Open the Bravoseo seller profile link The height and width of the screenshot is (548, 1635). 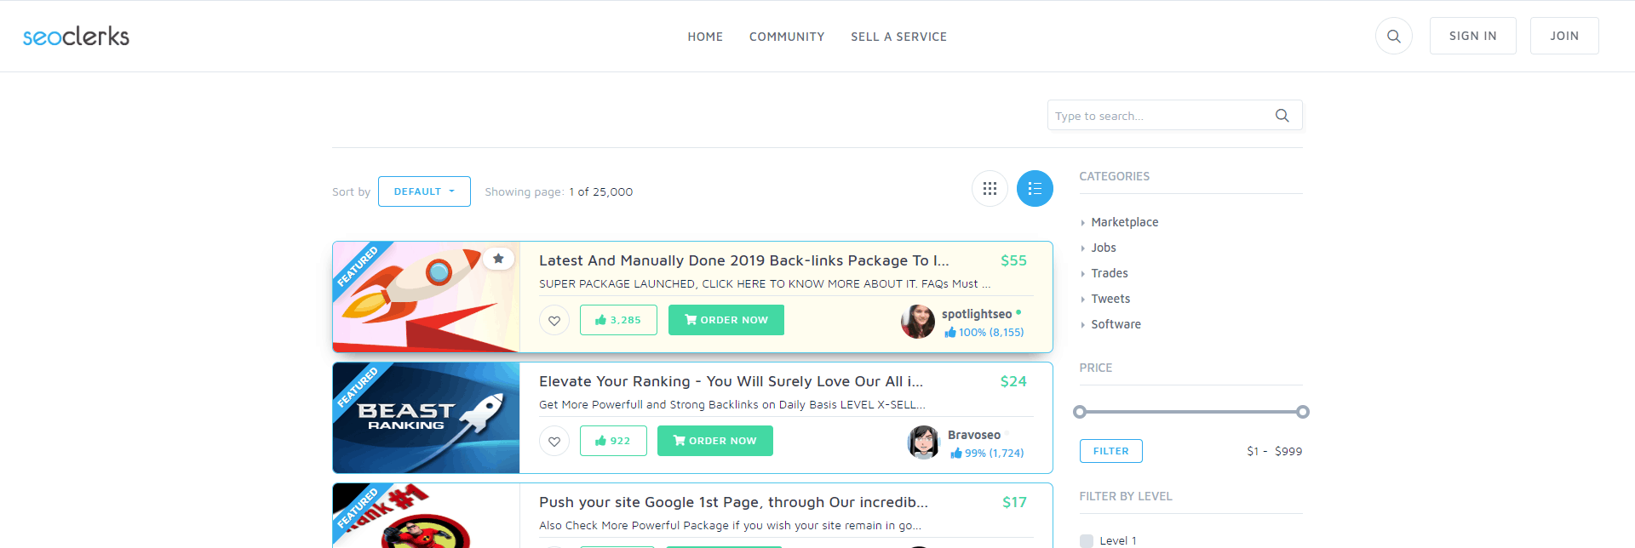coord(974,435)
